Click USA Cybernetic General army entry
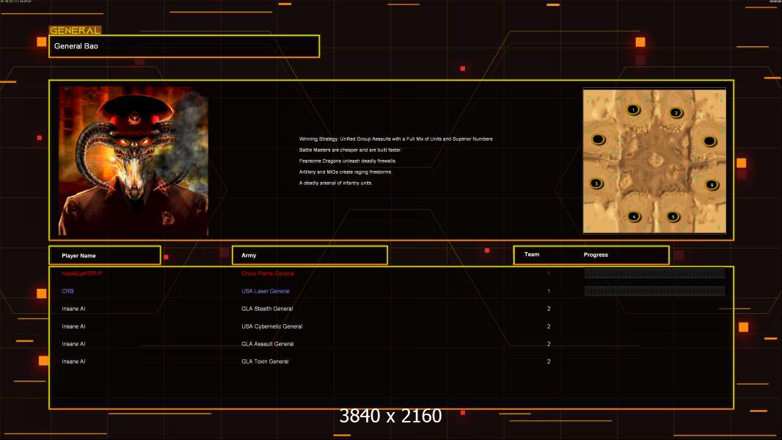This screenshot has width=782, height=440. [272, 326]
